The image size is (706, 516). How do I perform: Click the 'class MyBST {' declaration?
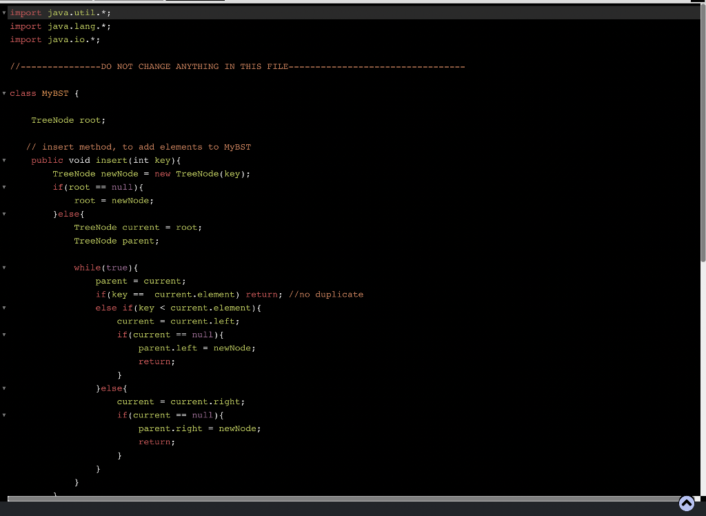44,93
